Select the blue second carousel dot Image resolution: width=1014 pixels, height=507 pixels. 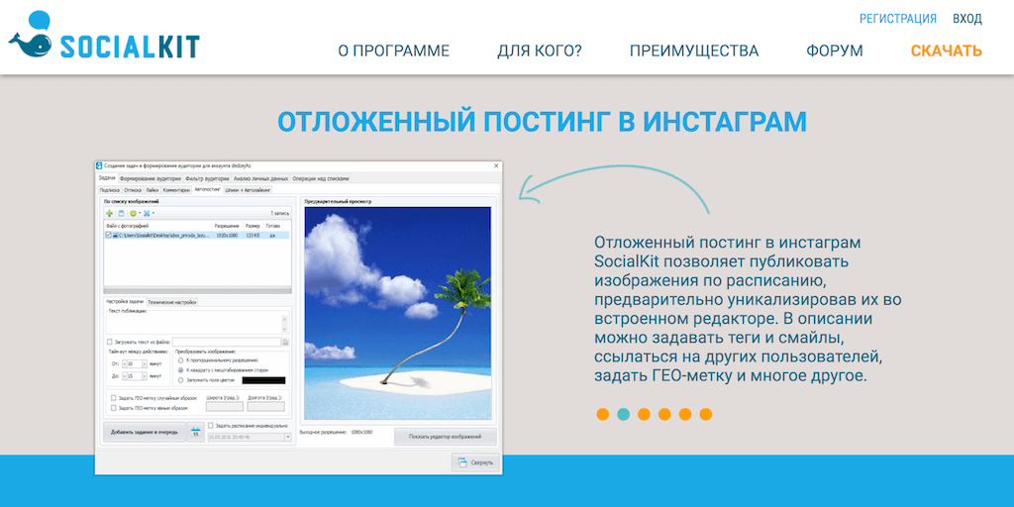coord(623,414)
